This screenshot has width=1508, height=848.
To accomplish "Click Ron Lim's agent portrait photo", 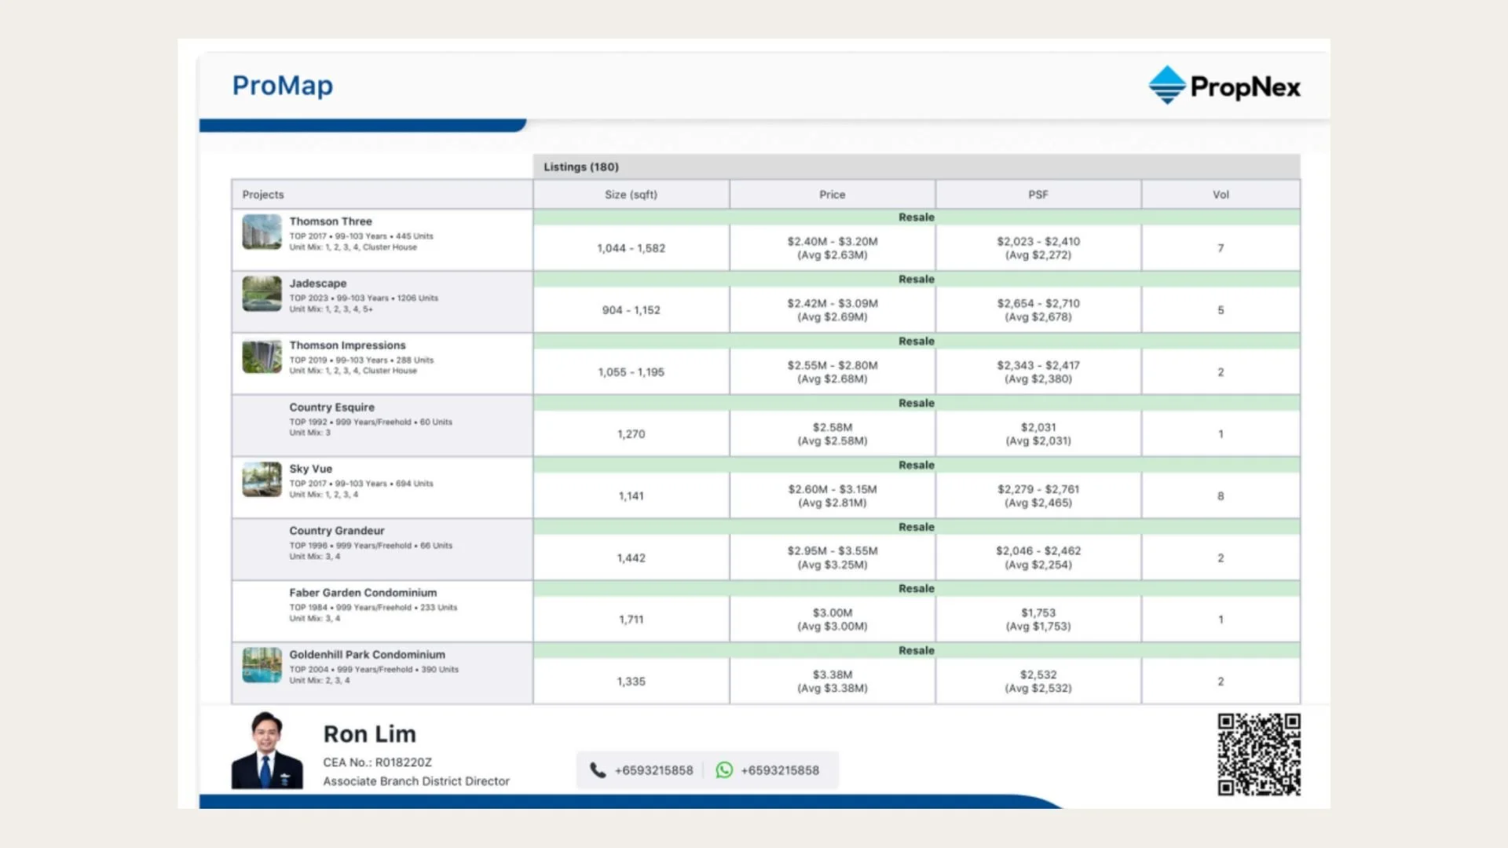I will pyautogui.click(x=267, y=751).
